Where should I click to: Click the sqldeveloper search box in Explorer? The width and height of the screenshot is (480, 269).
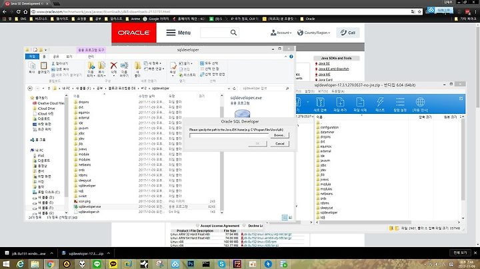click(265, 89)
